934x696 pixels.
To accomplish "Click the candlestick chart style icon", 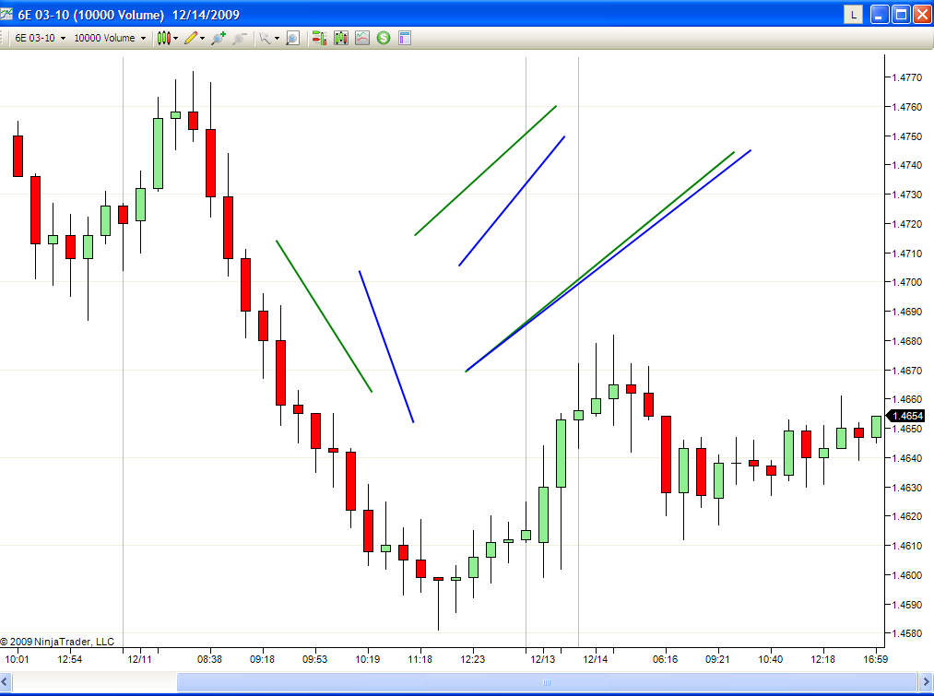I will 164,38.
